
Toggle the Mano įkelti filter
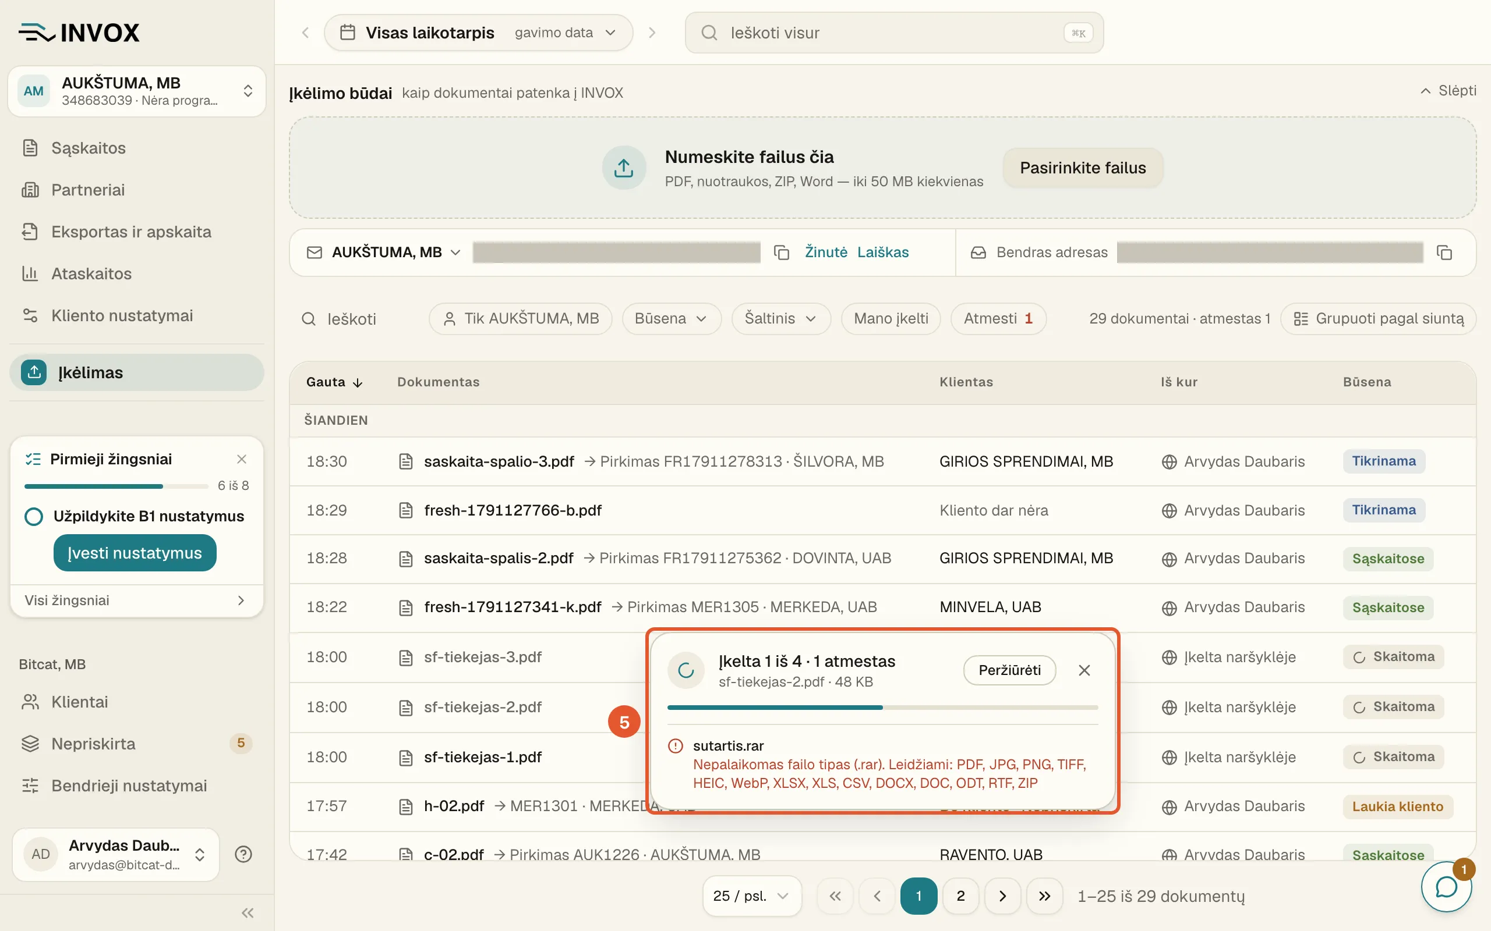pyautogui.click(x=891, y=318)
